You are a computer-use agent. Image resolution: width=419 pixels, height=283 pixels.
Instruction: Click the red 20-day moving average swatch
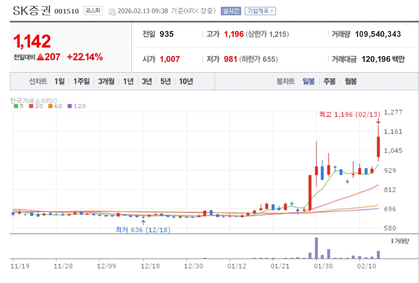point(31,106)
